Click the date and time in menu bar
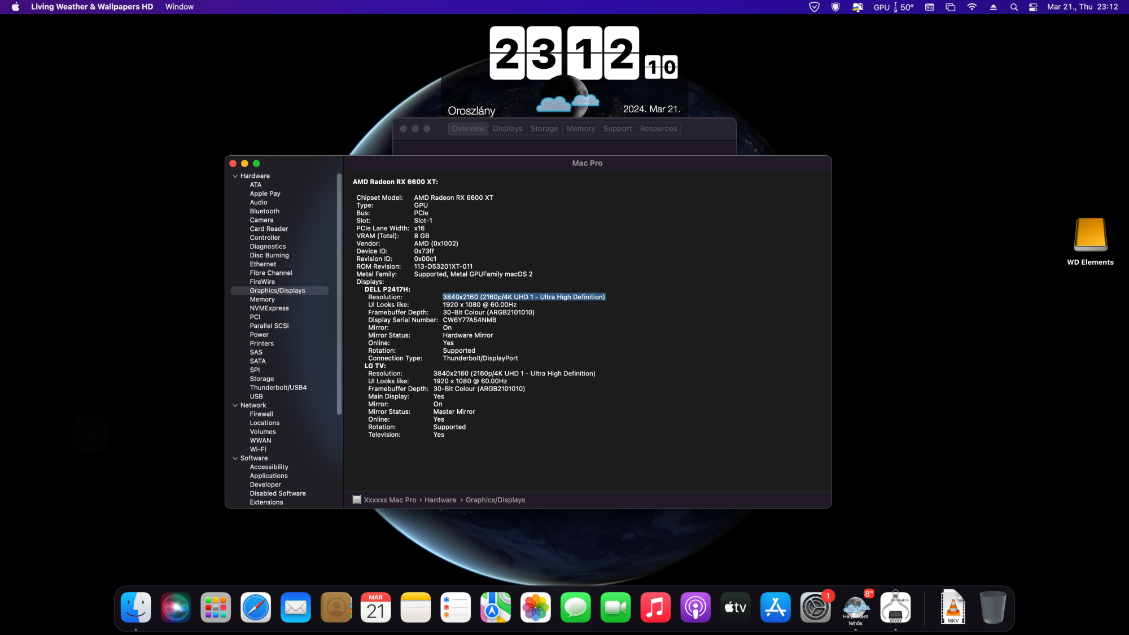Screen dimensions: 1129x635 (1082, 7)
